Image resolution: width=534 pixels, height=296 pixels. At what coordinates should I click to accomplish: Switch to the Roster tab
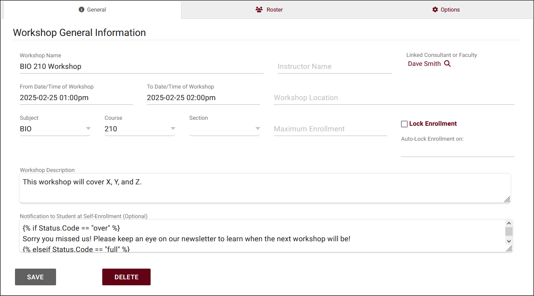click(269, 9)
